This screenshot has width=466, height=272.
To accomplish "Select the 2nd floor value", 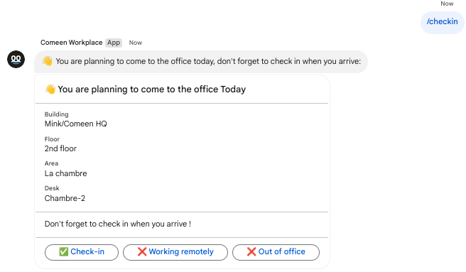I will pyautogui.click(x=60, y=148).
